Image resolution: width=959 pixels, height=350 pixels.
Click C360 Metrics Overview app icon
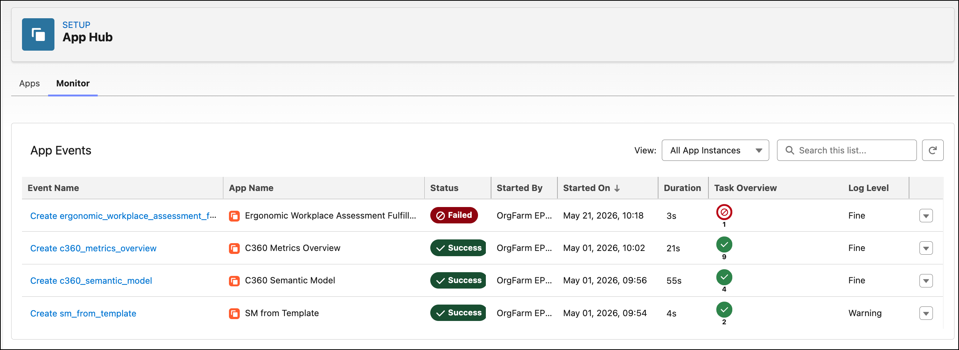tap(234, 248)
